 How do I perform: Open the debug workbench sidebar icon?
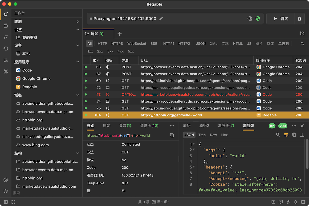point(6,14)
